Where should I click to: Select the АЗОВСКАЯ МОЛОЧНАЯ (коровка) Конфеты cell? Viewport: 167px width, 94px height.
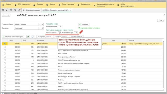[73, 50]
